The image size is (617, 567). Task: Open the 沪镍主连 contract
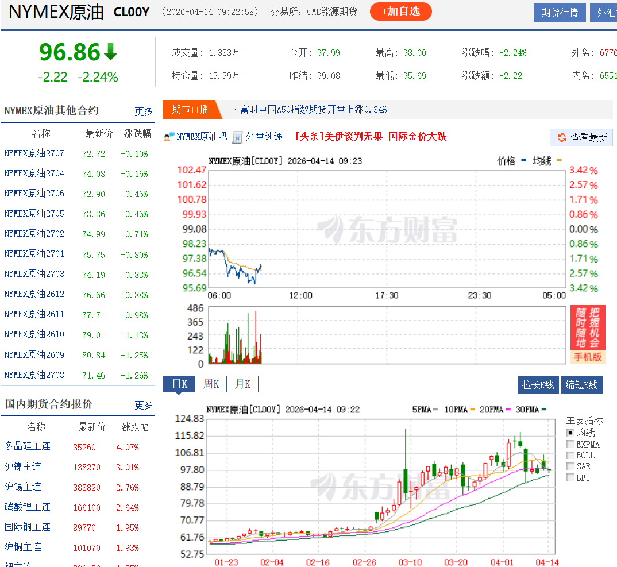pyautogui.click(x=23, y=466)
